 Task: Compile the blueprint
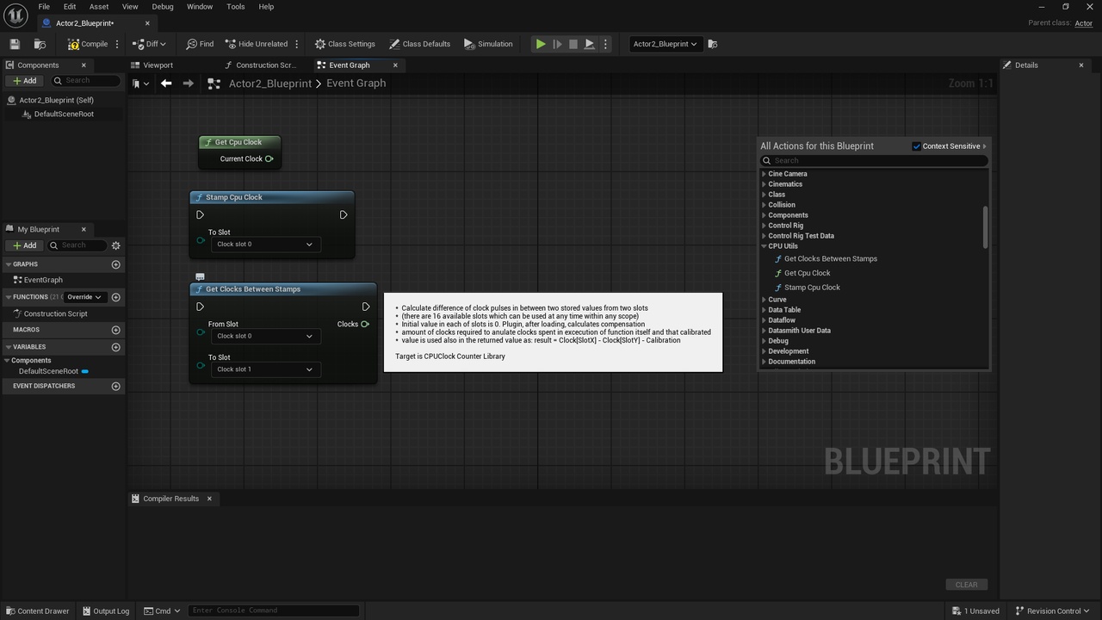[x=88, y=44]
